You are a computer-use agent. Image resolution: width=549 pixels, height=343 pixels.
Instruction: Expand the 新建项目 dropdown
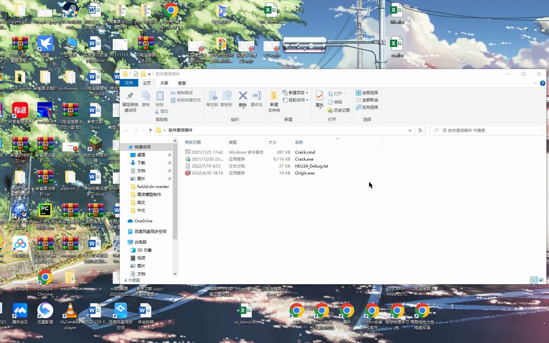pyautogui.click(x=307, y=93)
